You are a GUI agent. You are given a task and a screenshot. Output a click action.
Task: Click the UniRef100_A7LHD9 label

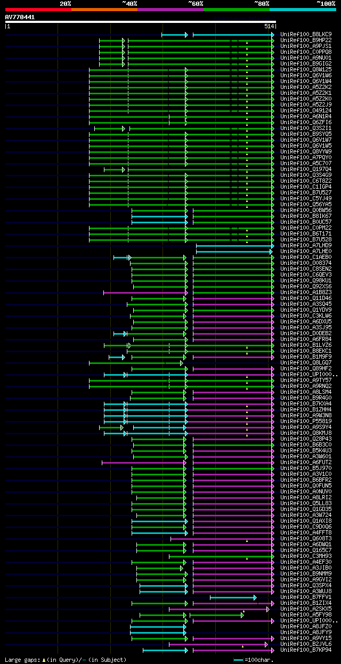306,245
